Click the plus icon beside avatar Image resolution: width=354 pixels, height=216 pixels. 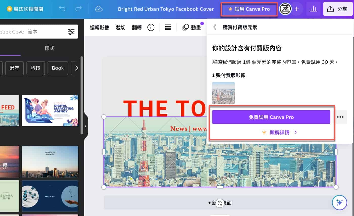click(x=297, y=9)
